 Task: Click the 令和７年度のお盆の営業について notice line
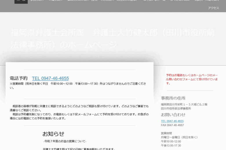65,141
